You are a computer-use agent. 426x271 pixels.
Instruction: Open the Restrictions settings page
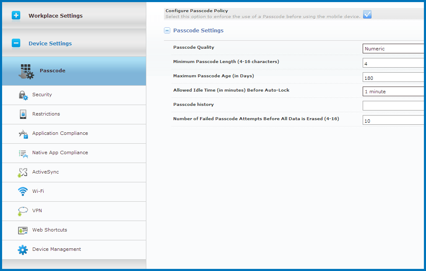coord(74,115)
